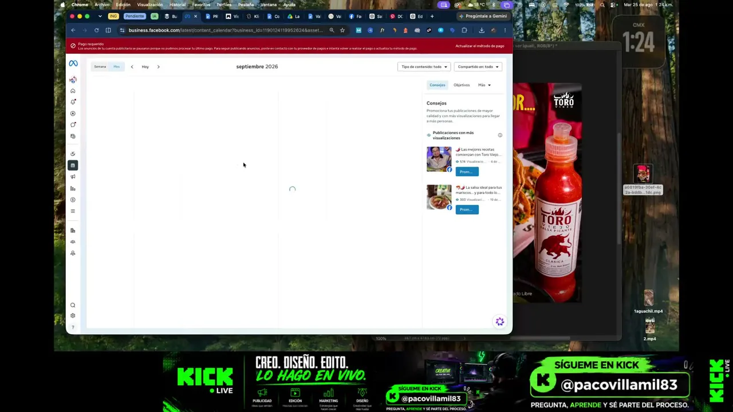Screen dimensions: 733x412
Task: Select the 1aguachil.mp4 desktop file
Action: [x=648, y=302]
